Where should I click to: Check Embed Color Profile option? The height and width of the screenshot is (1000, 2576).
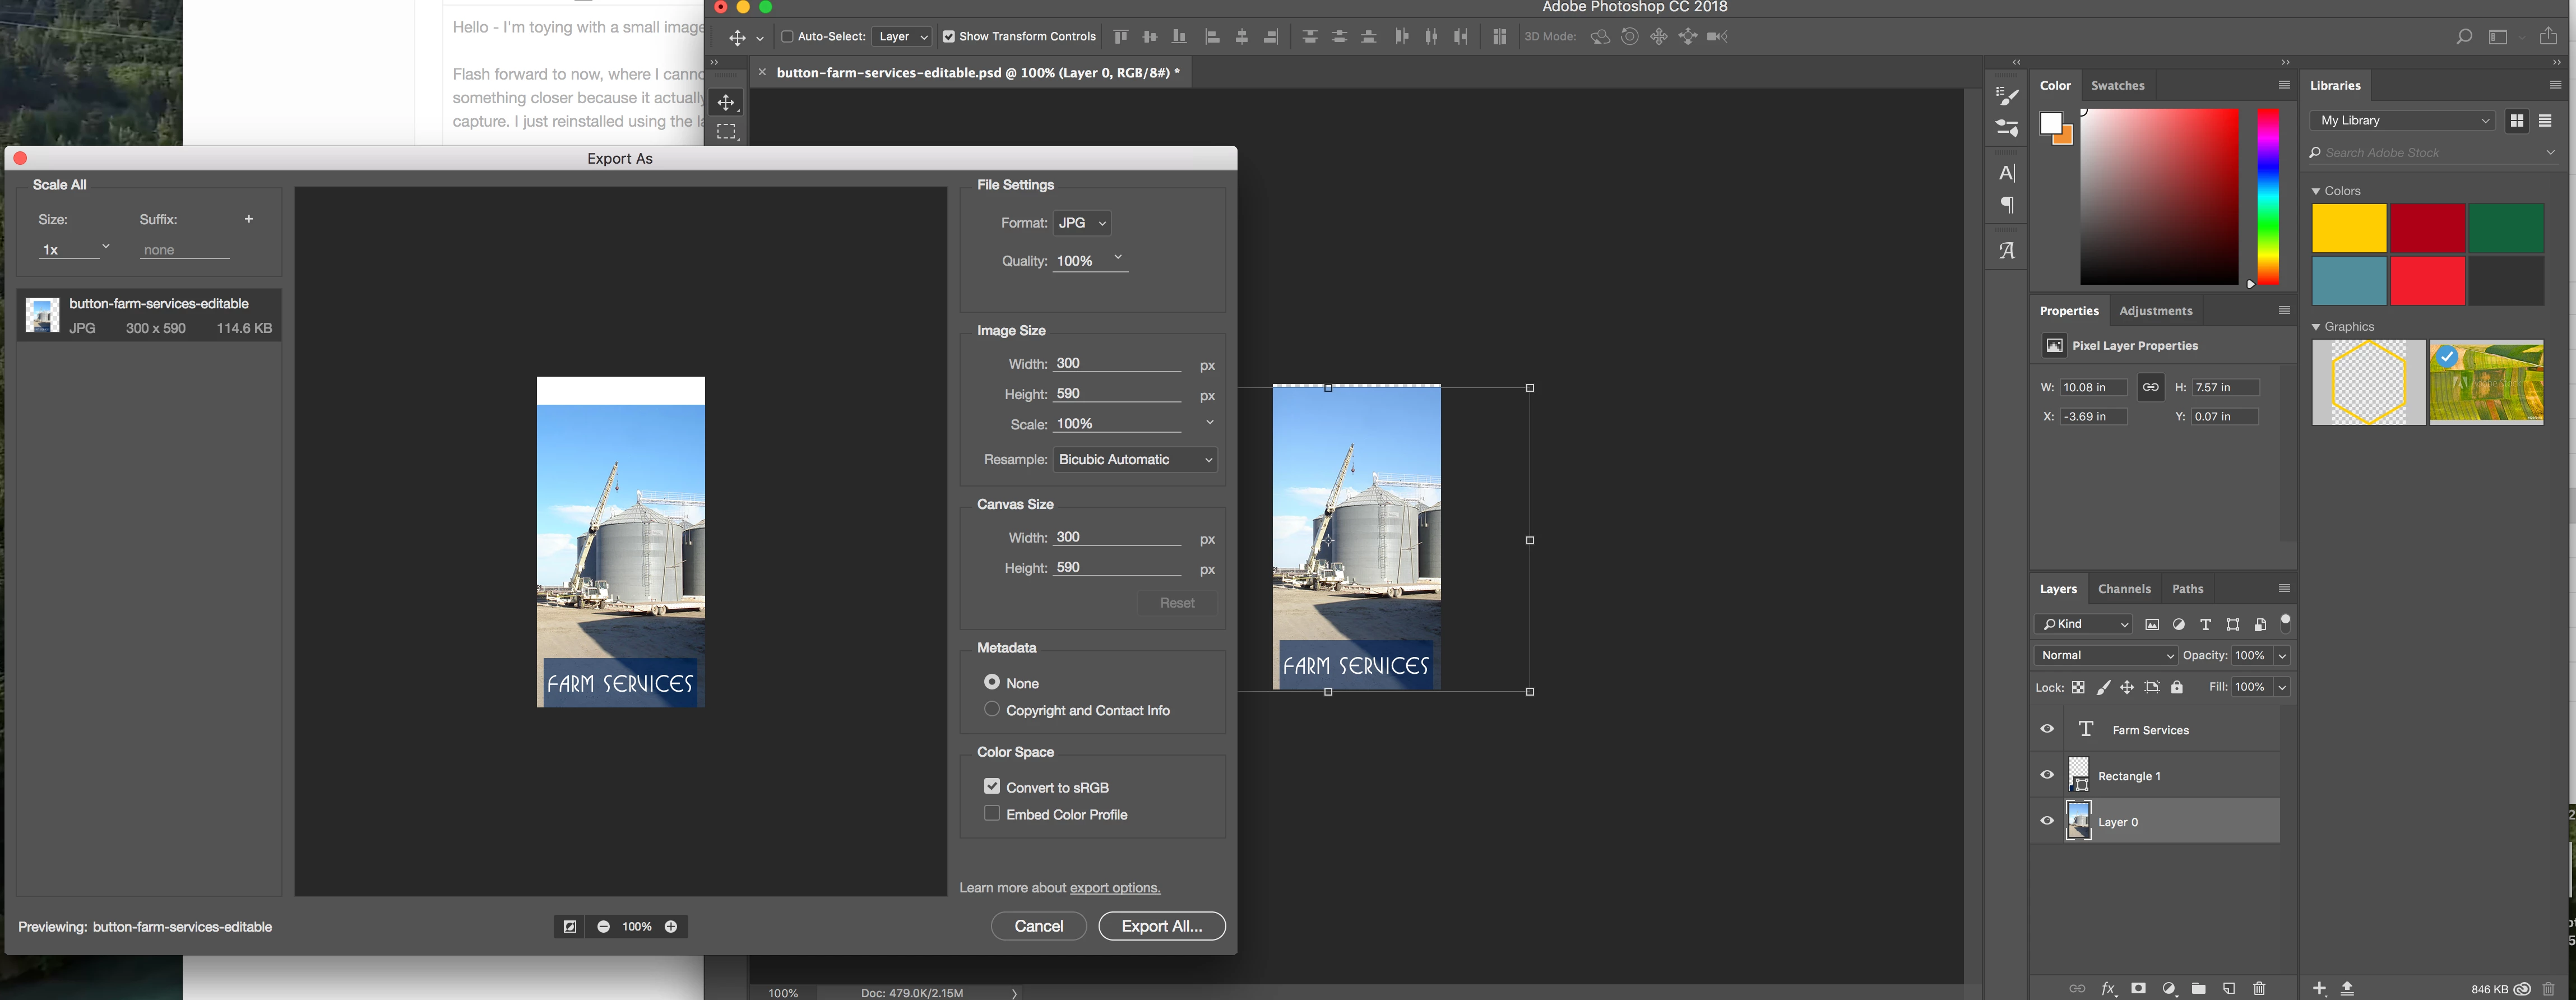[992, 813]
